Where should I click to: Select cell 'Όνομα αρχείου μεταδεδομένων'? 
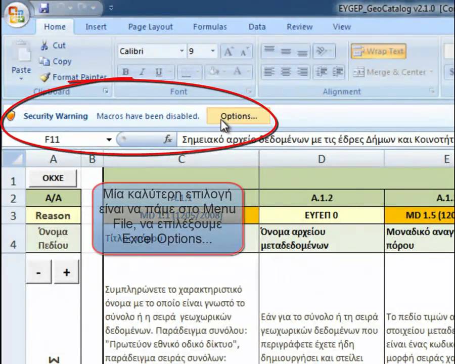[x=322, y=238]
